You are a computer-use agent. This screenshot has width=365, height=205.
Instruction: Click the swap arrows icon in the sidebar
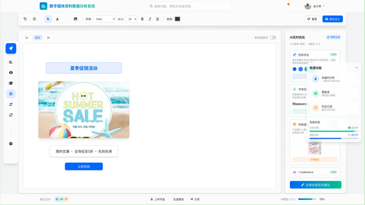click(x=11, y=104)
